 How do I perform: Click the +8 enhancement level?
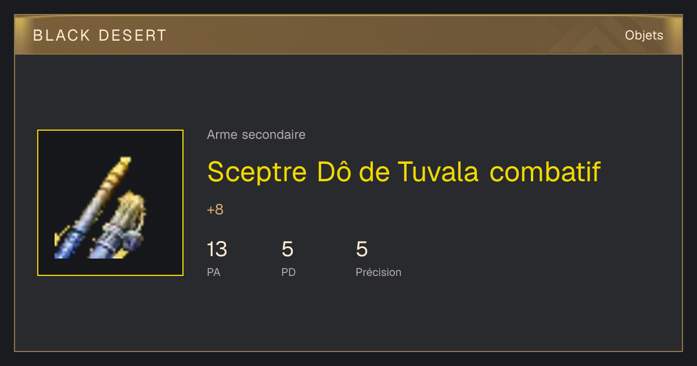[215, 210]
